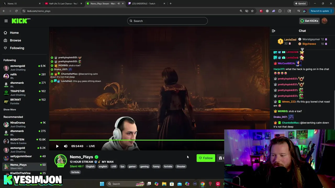Select the fps tag
The height and width of the screenshot is (188, 335).
coord(122,166)
